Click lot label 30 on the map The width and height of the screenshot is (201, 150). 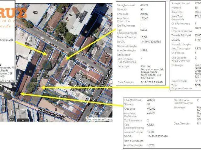point(99,48)
